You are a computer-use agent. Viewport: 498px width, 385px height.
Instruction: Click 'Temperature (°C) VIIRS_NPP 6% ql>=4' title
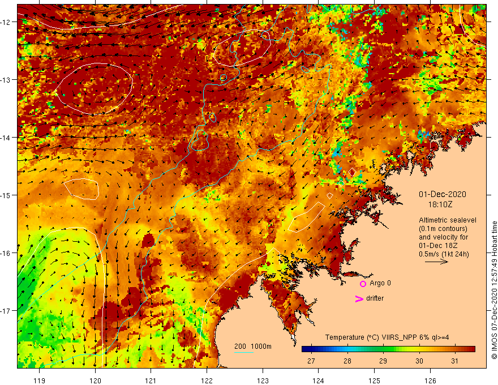387,337
